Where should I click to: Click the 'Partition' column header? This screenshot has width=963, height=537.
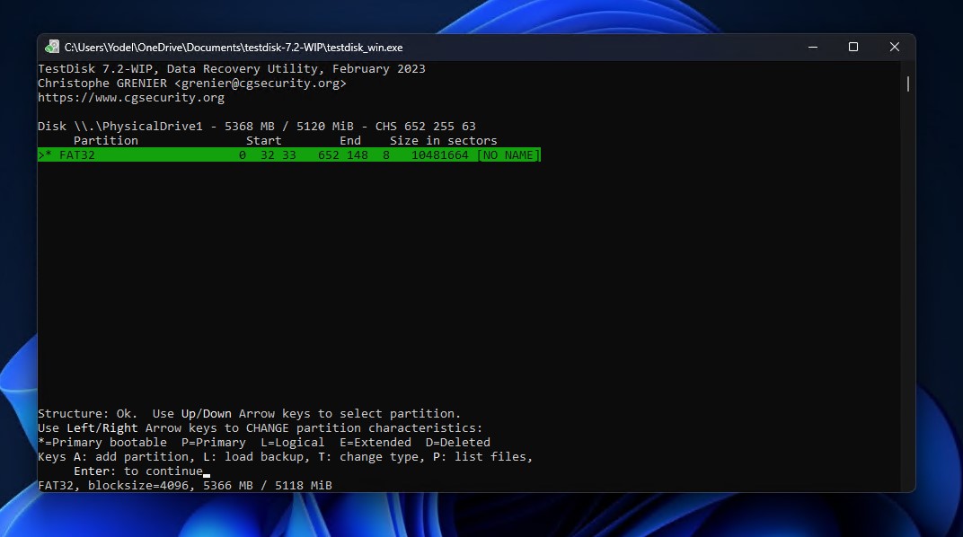click(106, 141)
